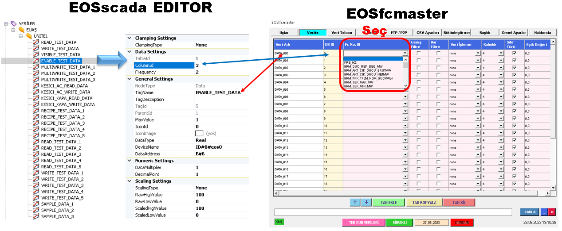Select RECIPE_TEST_DATA_5 tree node

point(63,135)
